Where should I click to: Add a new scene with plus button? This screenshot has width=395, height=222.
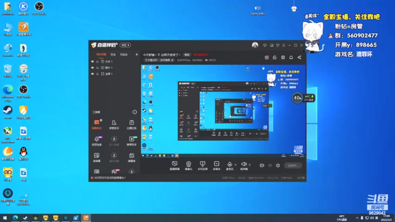[x=137, y=54]
